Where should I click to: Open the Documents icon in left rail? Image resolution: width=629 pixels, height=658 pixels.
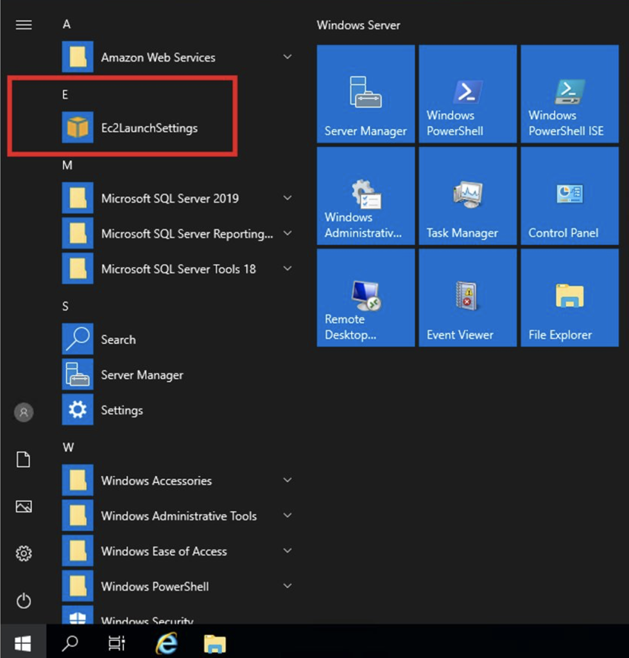click(x=24, y=459)
